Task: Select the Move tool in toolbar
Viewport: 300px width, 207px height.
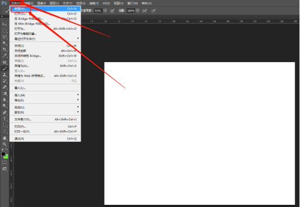Action: coord(4,24)
